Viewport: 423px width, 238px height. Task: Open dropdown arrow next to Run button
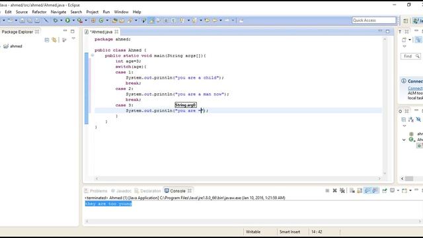(73, 20)
